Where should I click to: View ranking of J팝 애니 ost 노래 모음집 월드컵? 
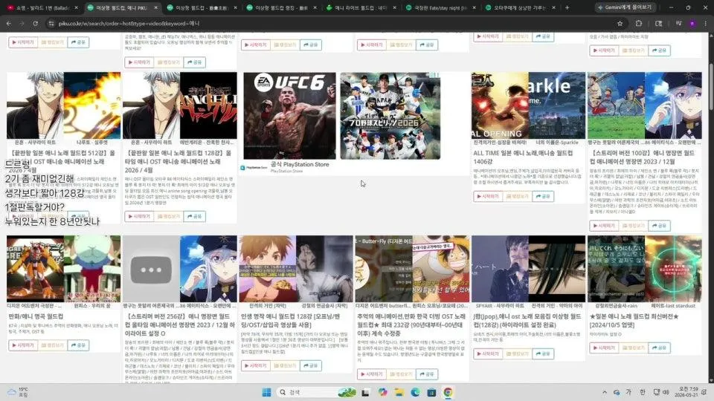point(518,353)
